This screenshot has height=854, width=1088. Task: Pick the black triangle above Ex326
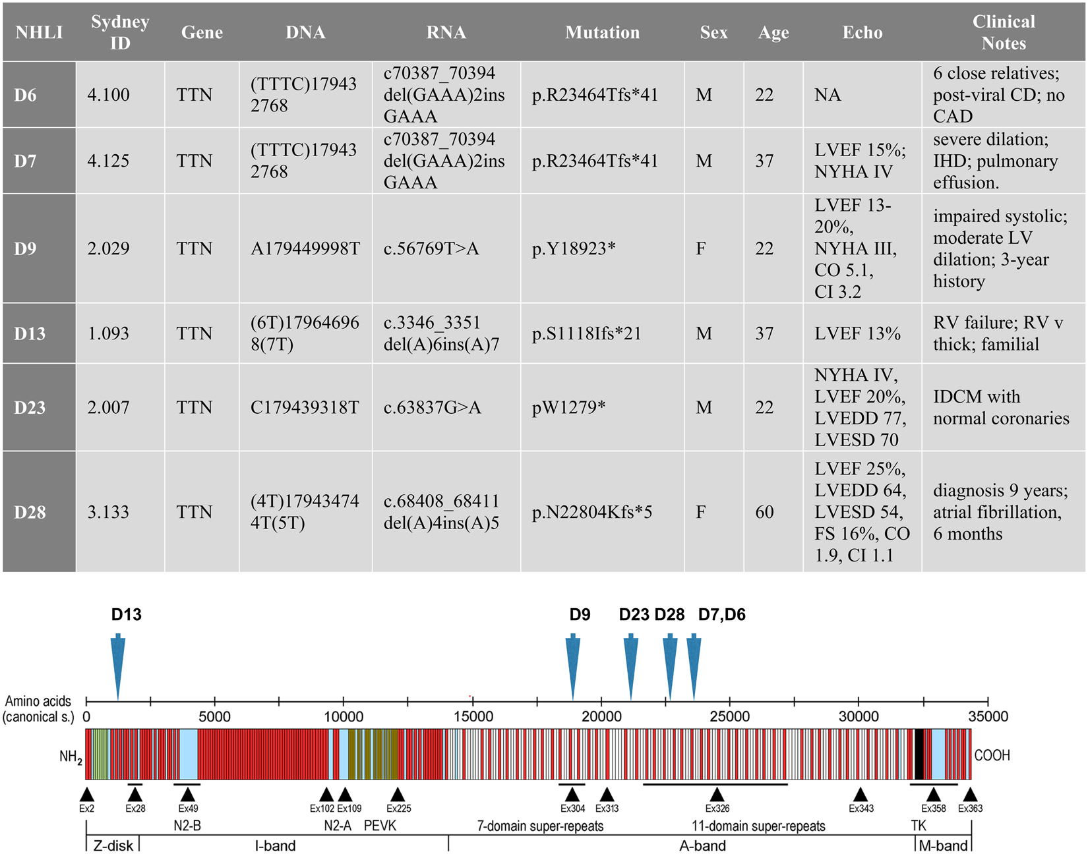717,793
